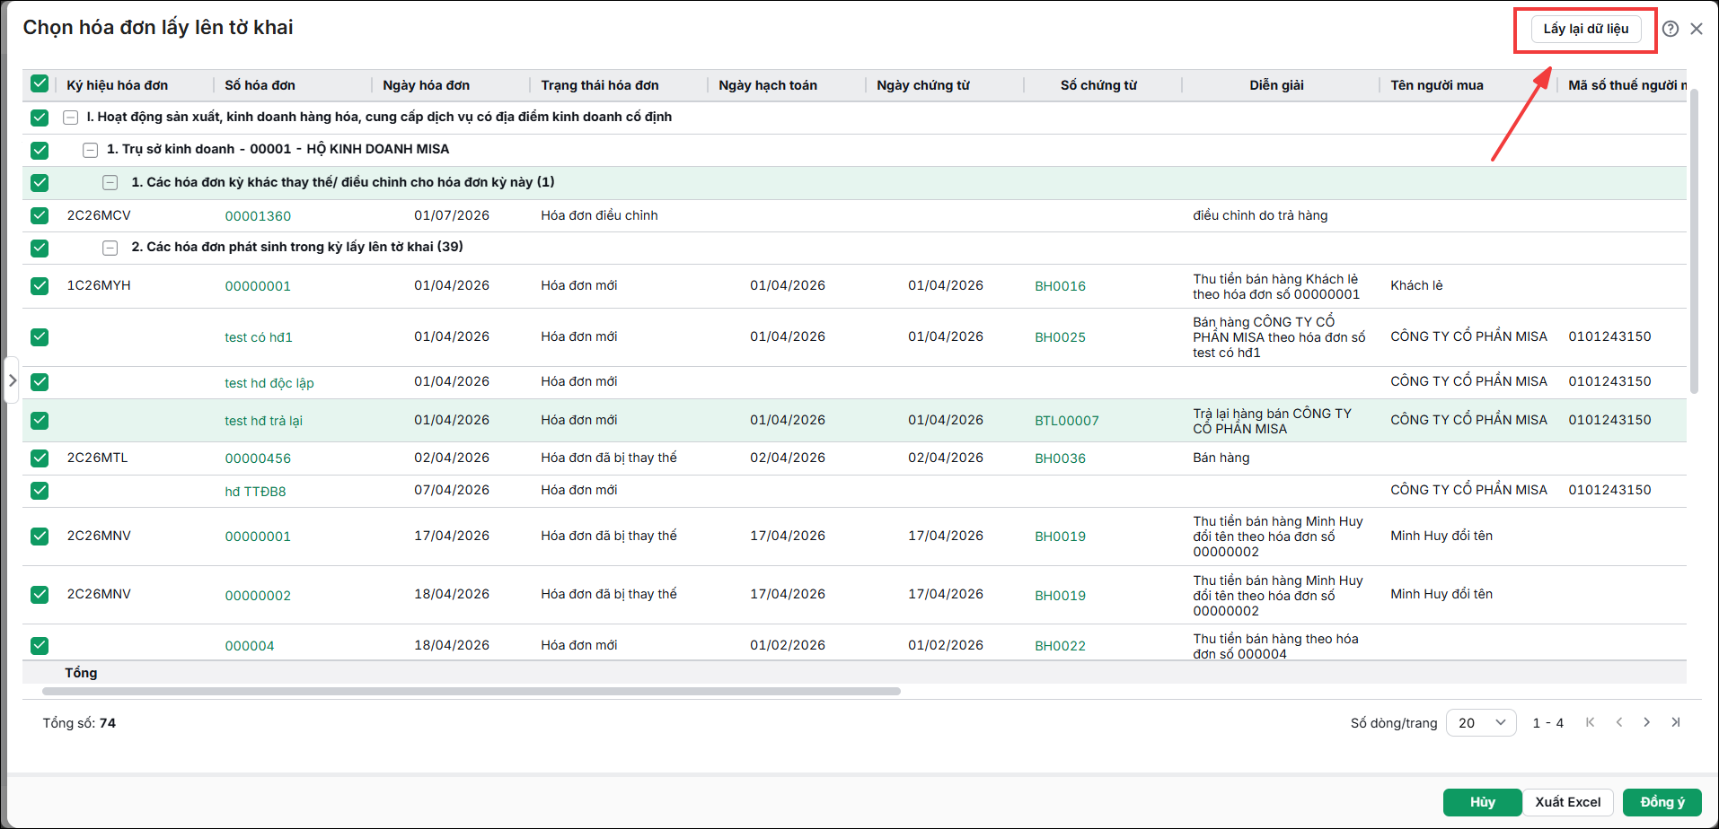Screen dimensions: 1719x829
Task: Open the help question mark icon
Action: [1670, 29]
